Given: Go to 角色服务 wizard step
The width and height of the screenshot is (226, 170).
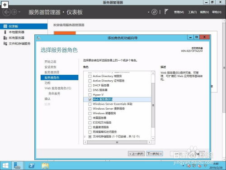Looking at the screenshot, I should tap(54, 93).
